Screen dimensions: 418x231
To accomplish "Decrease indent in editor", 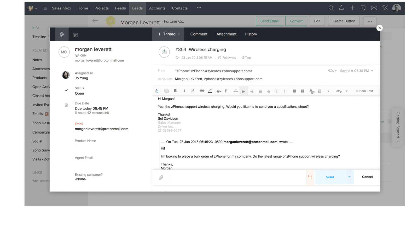I will click(x=294, y=91).
